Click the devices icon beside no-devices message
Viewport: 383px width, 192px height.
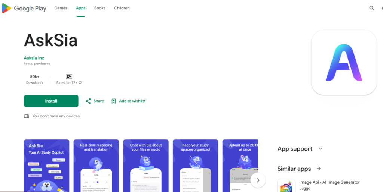tap(27, 116)
